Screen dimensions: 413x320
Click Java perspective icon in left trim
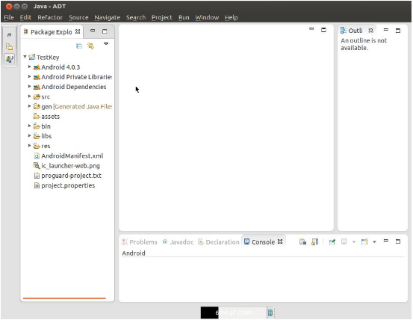pos(10,59)
